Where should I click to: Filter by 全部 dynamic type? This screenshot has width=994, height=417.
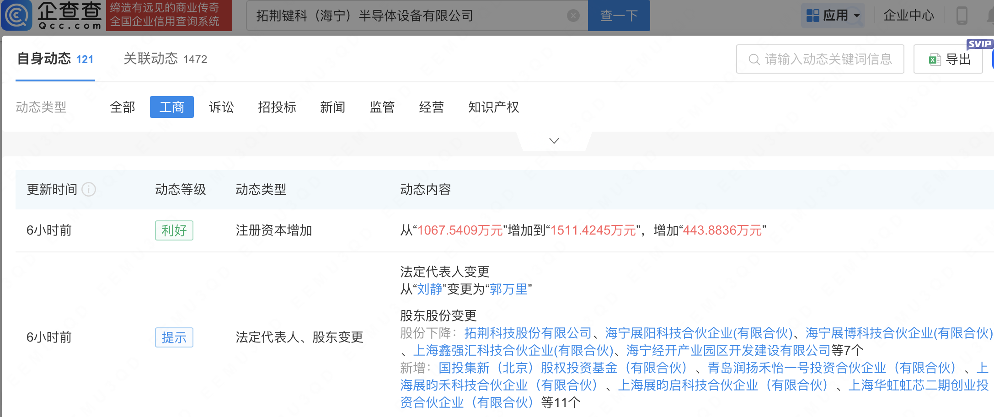[123, 107]
